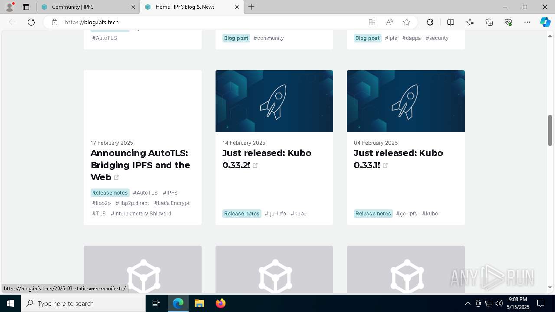The height and width of the screenshot is (312, 555).
Task: Filter by #Interplanetary Shipyard tag
Action: pyautogui.click(x=141, y=214)
